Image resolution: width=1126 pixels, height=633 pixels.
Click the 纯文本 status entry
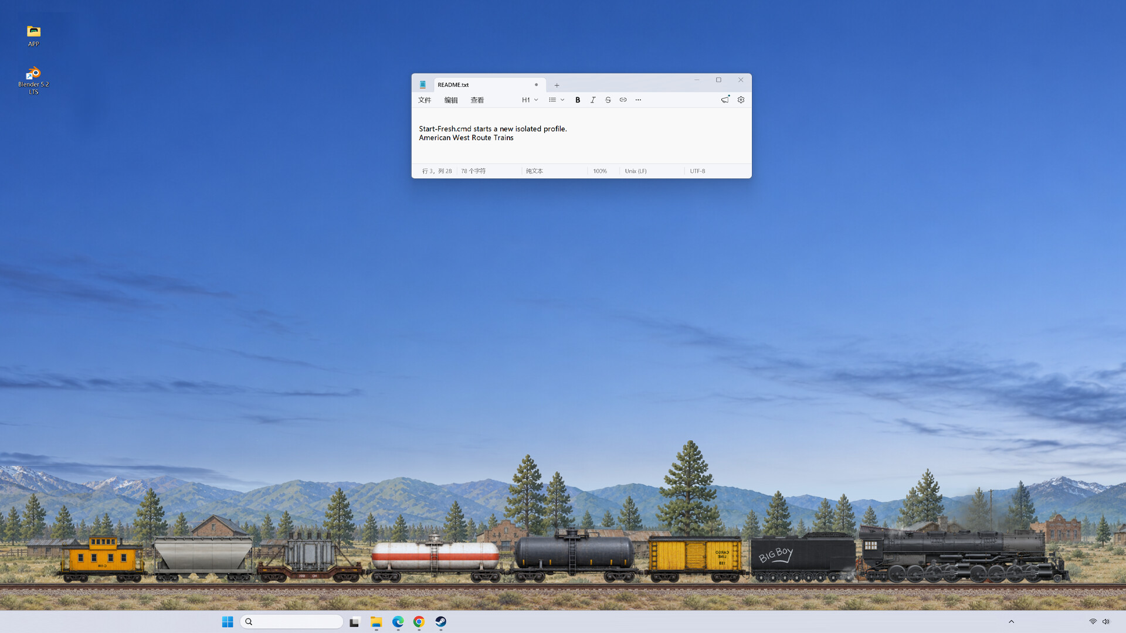click(534, 171)
